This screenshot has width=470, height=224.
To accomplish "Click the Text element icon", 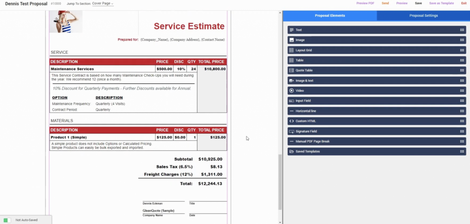I will click(291, 30).
